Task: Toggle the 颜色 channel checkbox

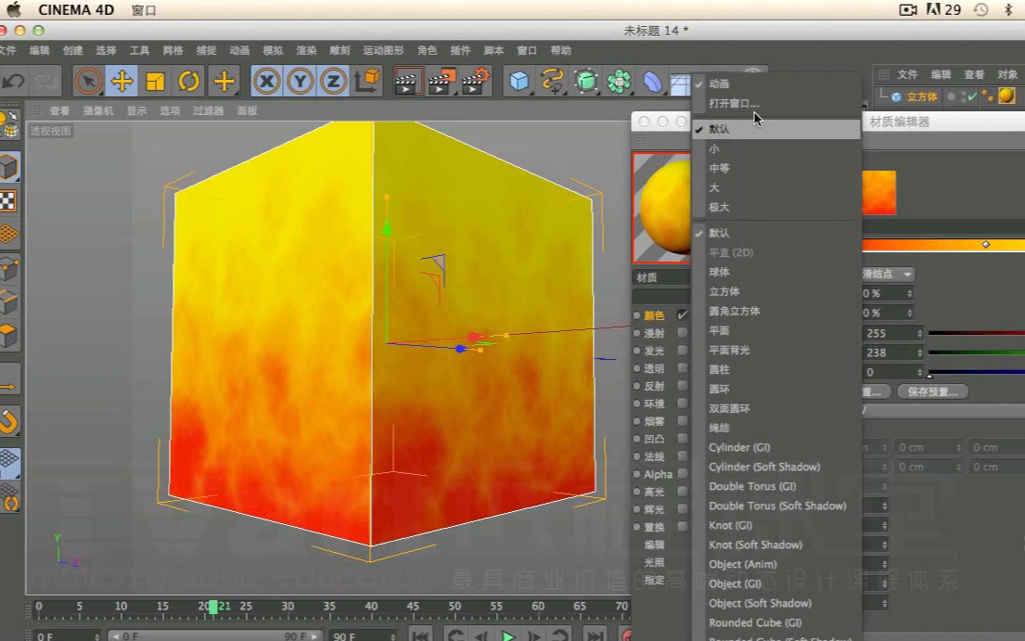Action: 683,315
